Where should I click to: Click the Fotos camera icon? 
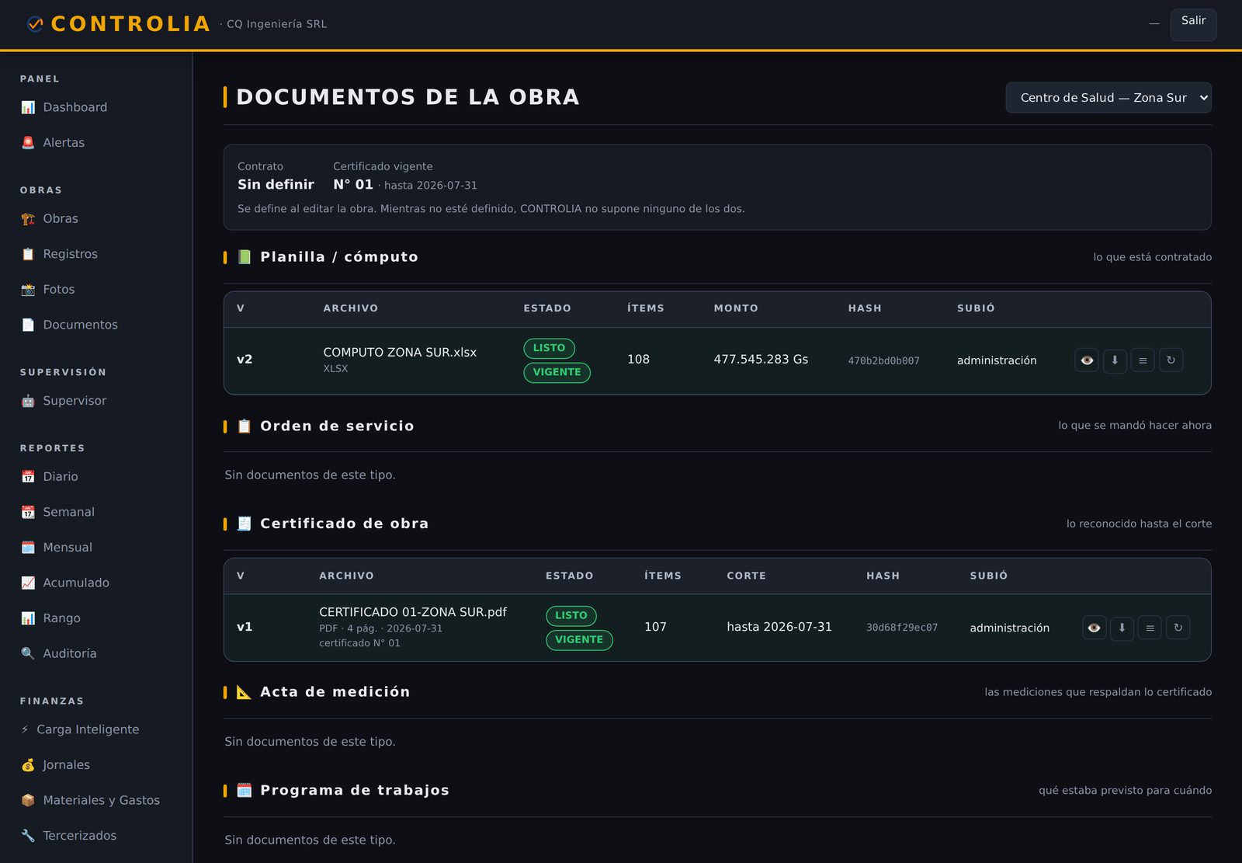pos(28,290)
